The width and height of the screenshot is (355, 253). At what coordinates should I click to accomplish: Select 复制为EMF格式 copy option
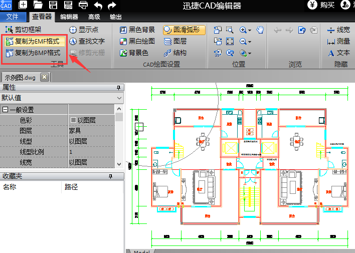[x=33, y=41]
